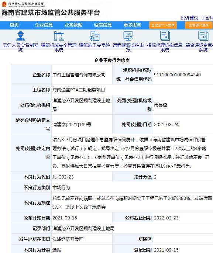Open 建筑施工安责险 building icon
This screenshot has height=253, width=213.
(95, 36)
